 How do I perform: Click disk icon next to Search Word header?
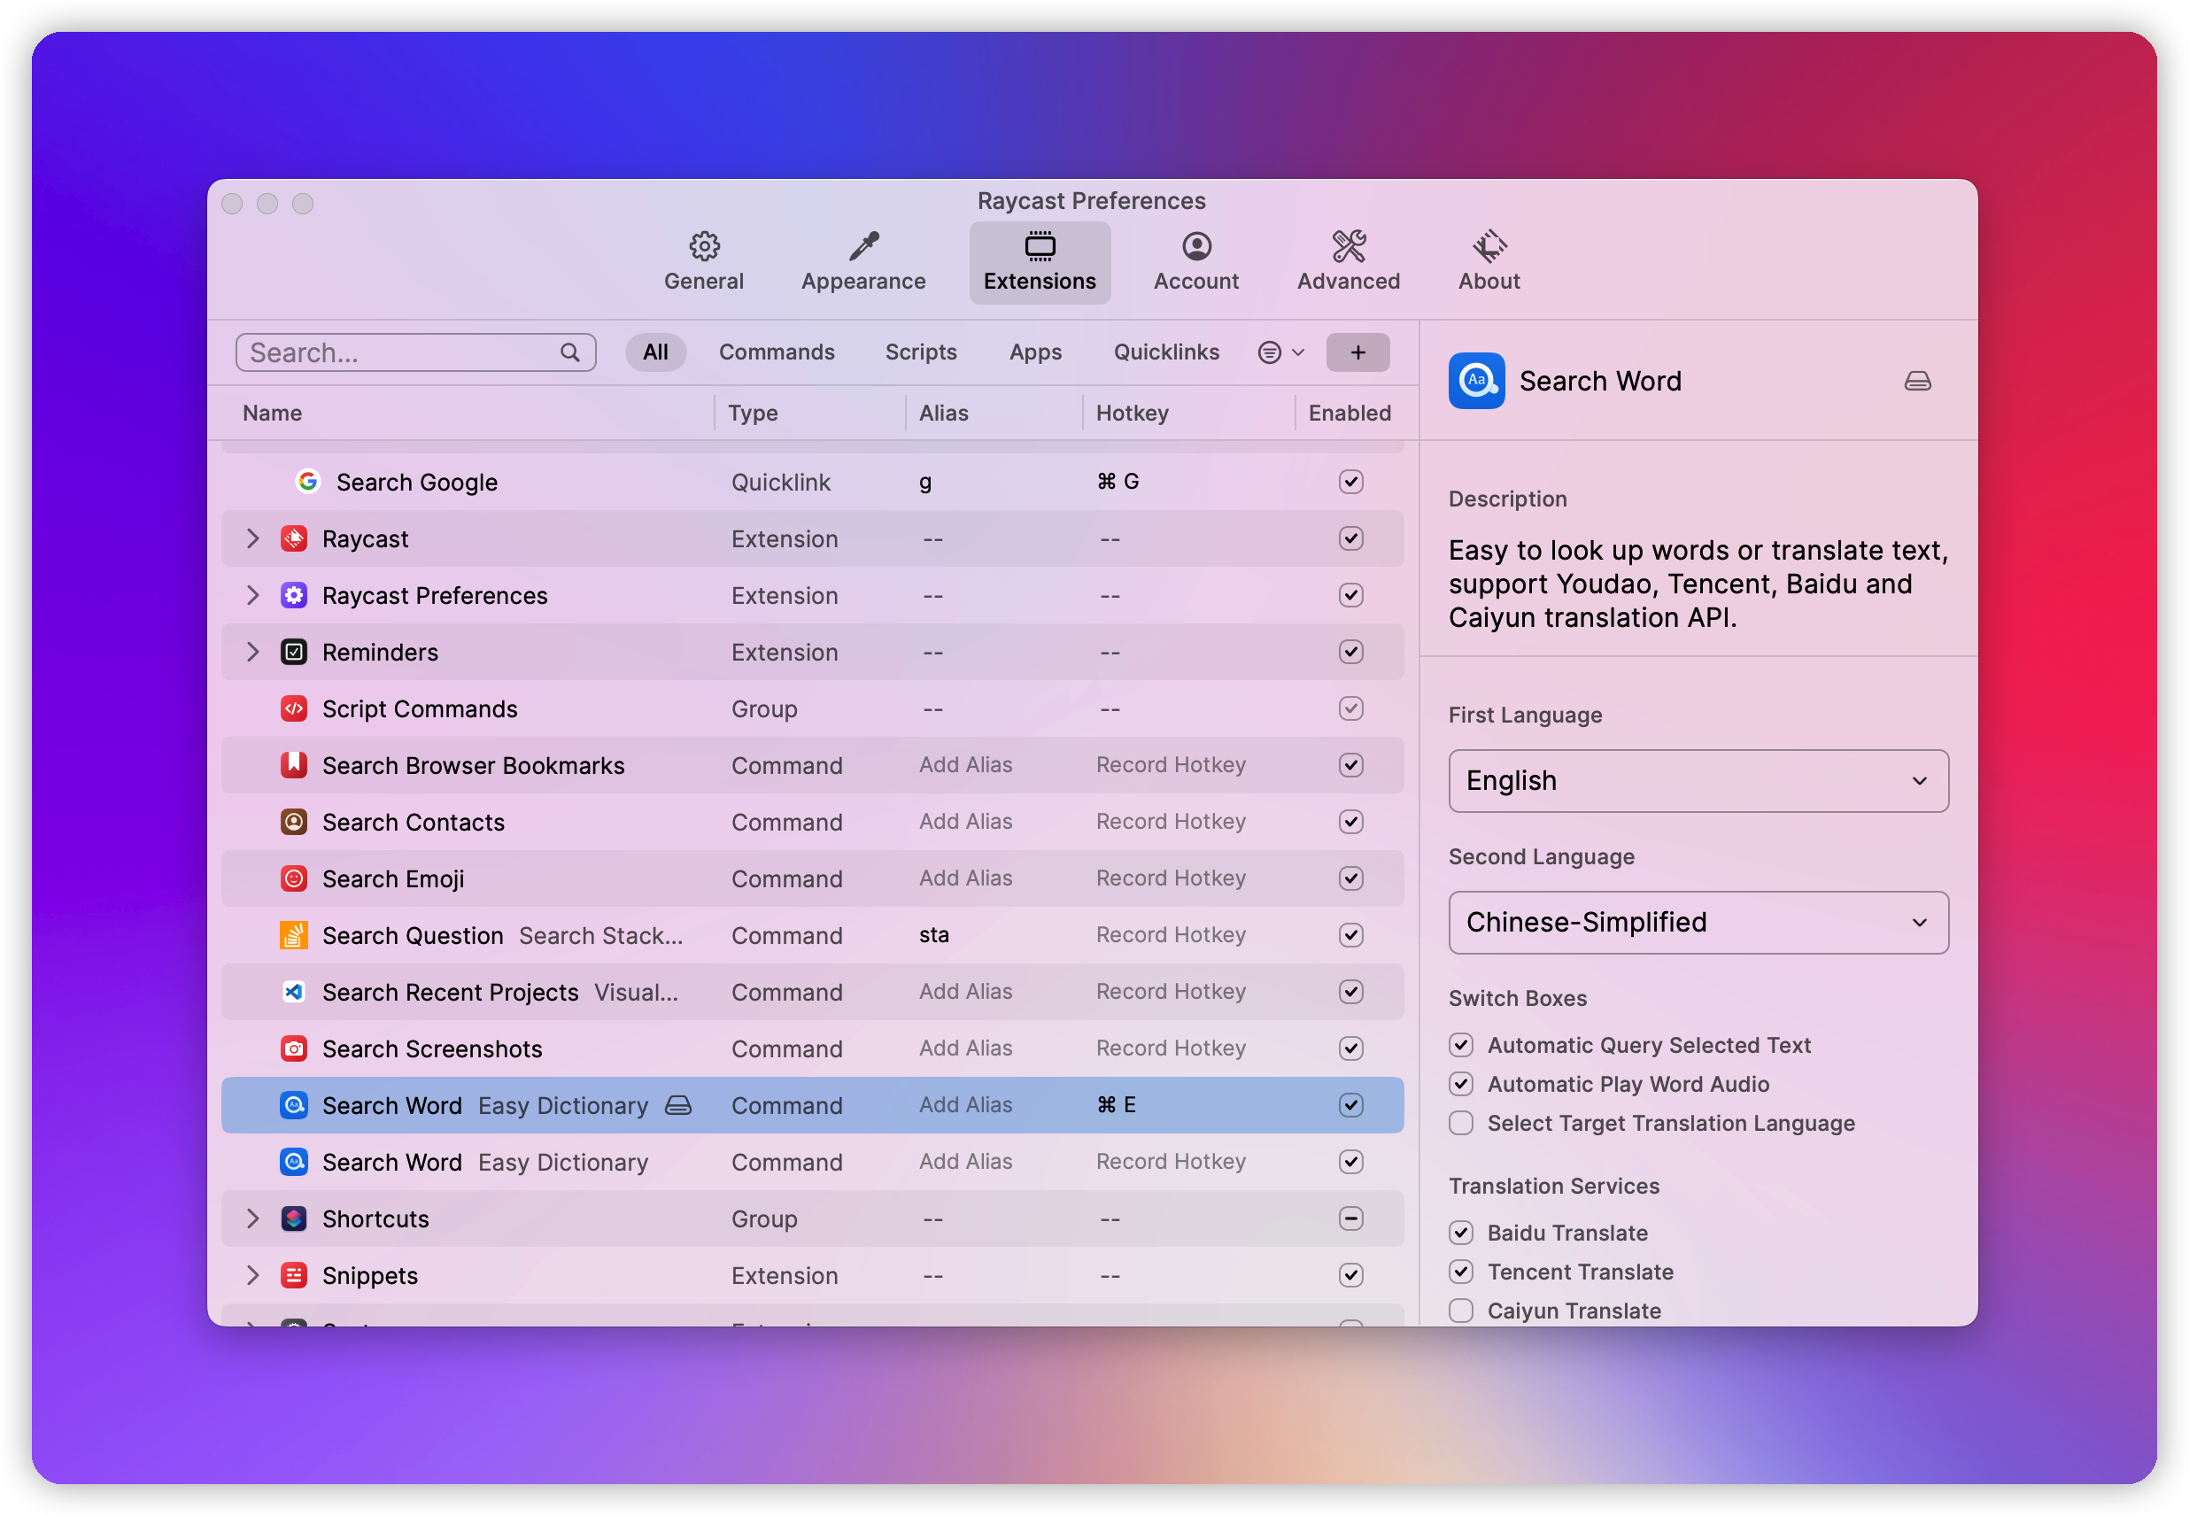point(1916,381)
